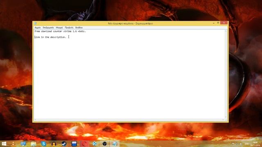Click the vertical scrollbar down arrow
262x147 pixels.
pos(226,117)
